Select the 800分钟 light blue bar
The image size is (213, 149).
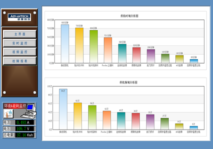[65, 44]
